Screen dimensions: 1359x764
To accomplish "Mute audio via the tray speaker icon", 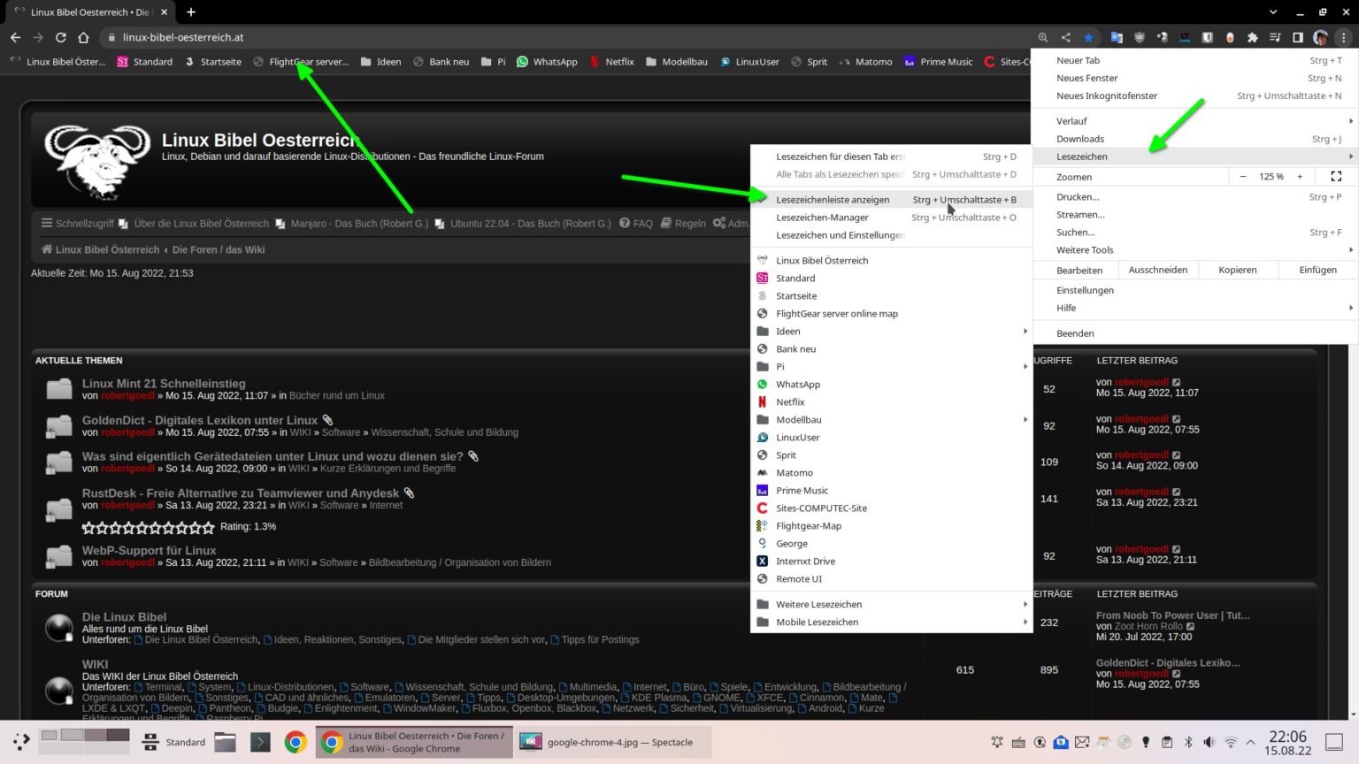I will [1209, 742].
